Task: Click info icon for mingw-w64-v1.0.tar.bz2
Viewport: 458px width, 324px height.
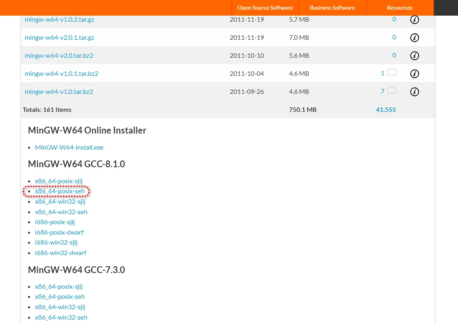Action: (415, 92)
